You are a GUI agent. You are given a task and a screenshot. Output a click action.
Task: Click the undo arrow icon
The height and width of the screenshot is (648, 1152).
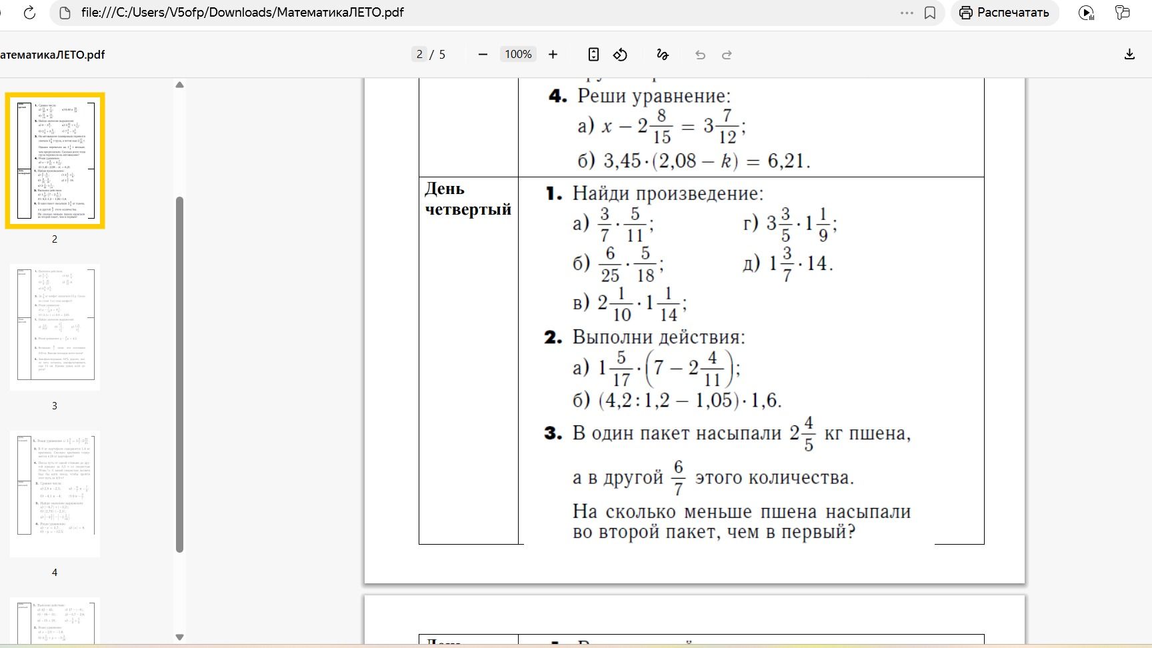click(x=700, y=55)
